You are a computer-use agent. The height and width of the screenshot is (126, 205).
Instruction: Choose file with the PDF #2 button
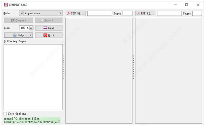click(145, 13)
